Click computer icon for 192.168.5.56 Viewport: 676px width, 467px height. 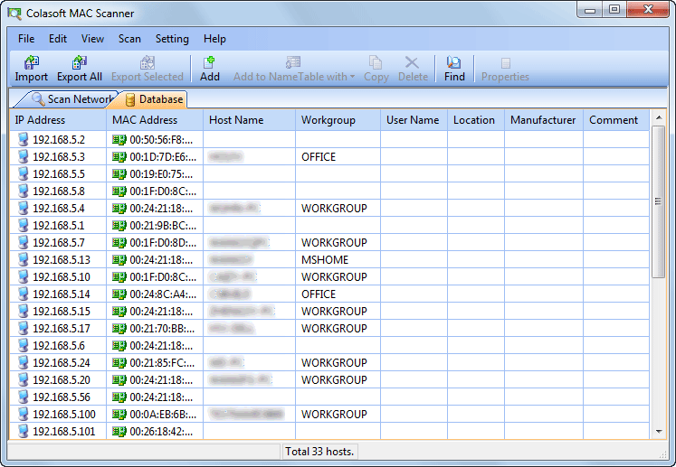click(x=24, y=397)
